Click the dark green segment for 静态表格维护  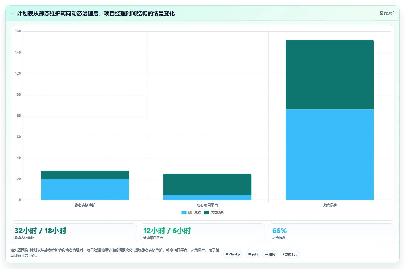(85, 175)
